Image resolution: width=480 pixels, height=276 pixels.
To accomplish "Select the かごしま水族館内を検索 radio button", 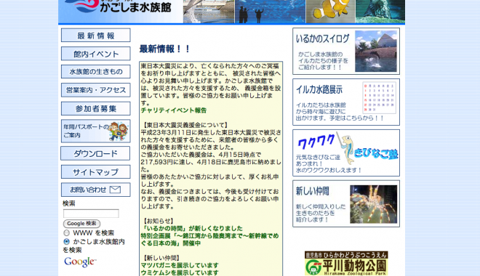I will pyautogui.click(x=66, y=241).
